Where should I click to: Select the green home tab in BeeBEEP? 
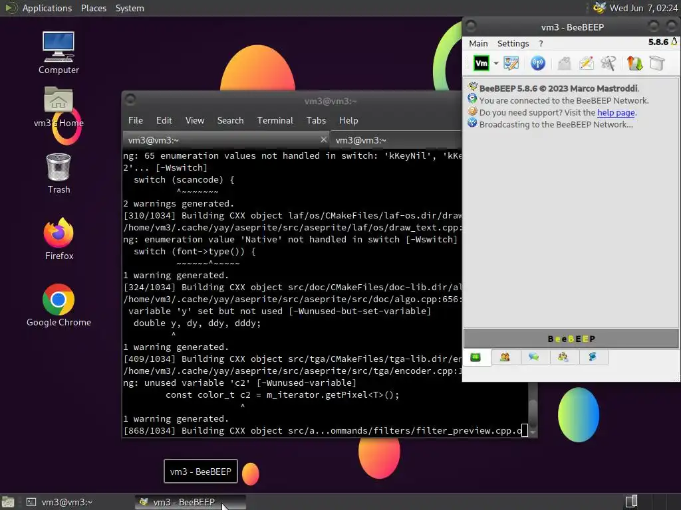point(476,357)
